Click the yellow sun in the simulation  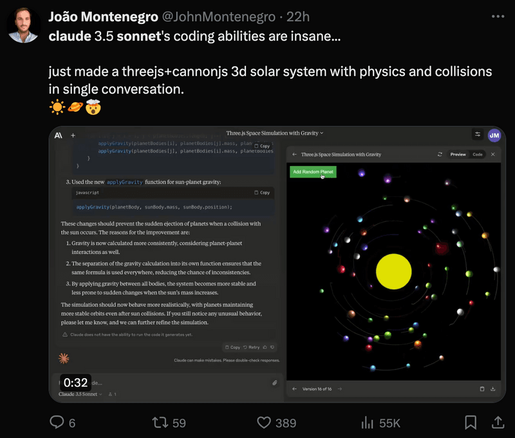(x=393, y=271)
